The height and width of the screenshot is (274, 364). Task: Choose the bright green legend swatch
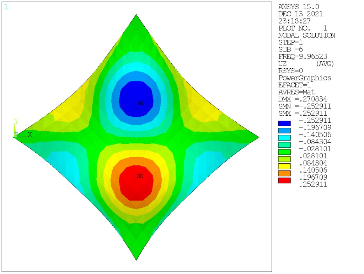pyautogui.click(x=284, y=152)
